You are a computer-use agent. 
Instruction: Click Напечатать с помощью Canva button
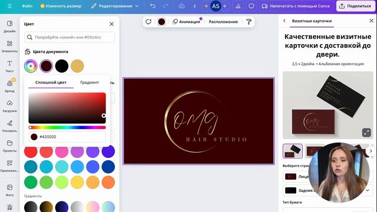coord(296,6)
